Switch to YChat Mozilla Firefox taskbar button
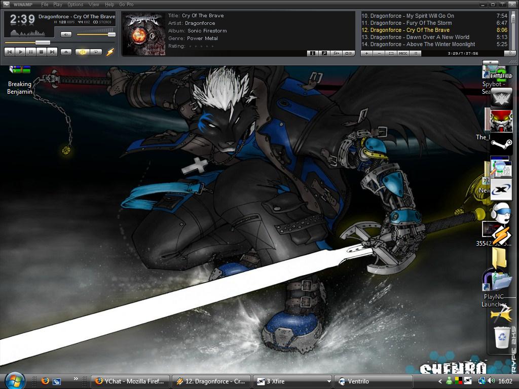519x389 pixels. 130,381
